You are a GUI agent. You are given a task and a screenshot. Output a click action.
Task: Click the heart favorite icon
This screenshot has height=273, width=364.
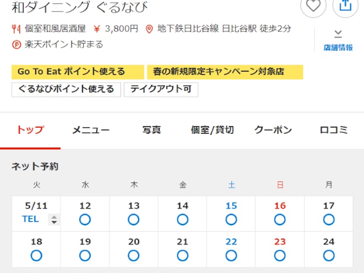click(313, 6)
